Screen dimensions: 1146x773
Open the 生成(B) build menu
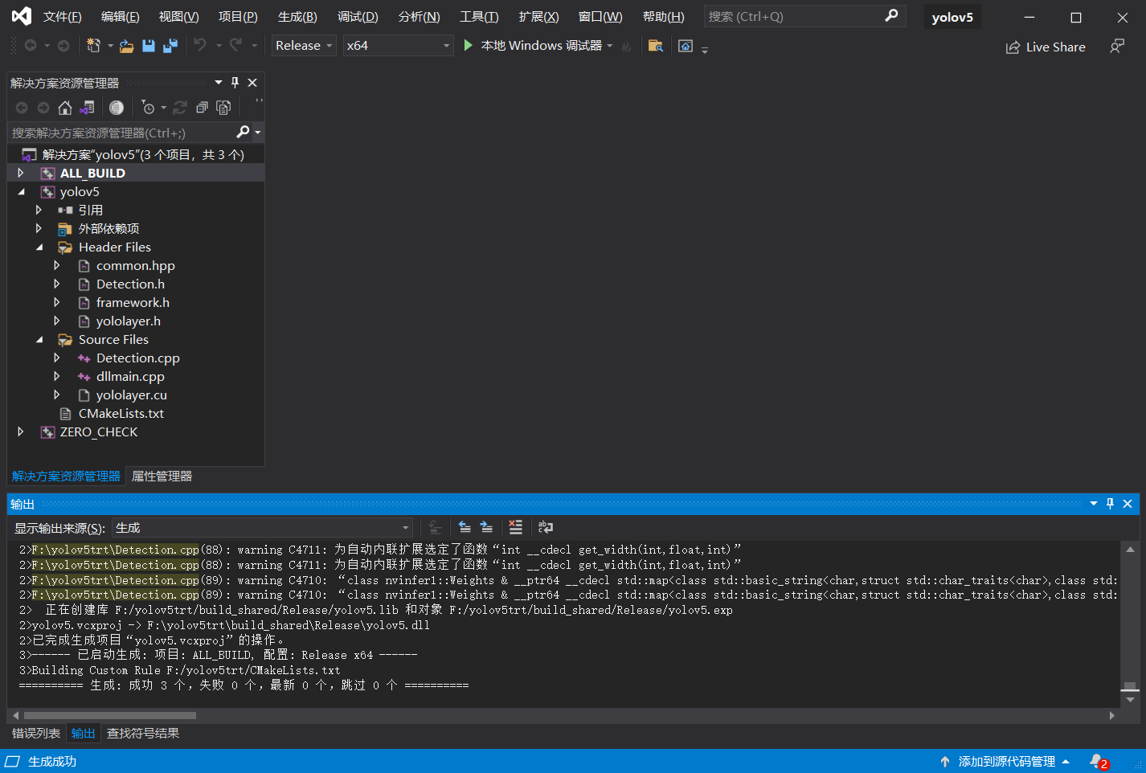tap(297, 17)
